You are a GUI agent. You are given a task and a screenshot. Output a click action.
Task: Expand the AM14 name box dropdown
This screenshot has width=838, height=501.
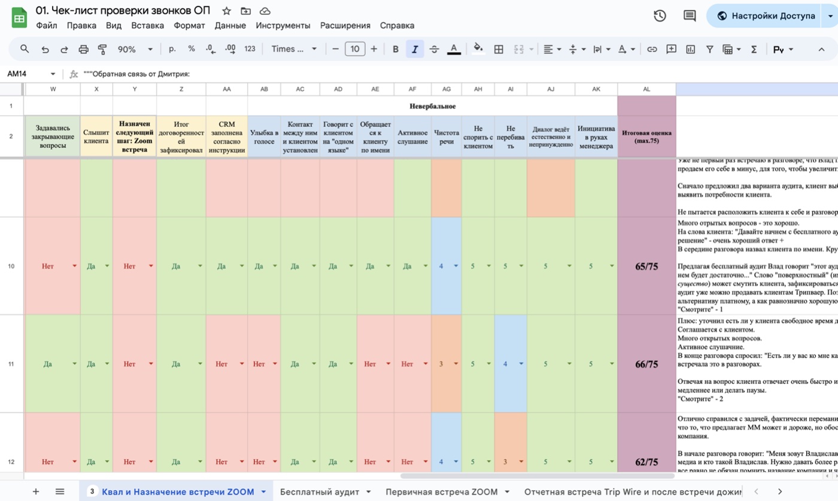click(x=53, y=74)
